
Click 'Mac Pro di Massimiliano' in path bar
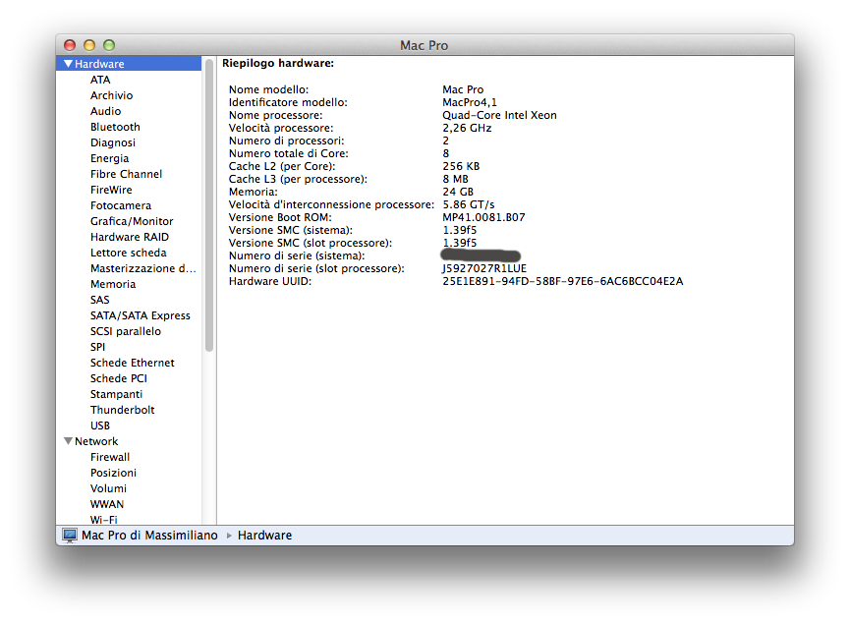point(149,536)
